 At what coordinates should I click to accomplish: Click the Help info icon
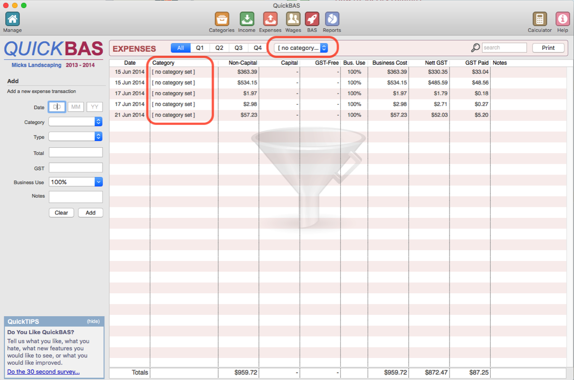point(563,19)
